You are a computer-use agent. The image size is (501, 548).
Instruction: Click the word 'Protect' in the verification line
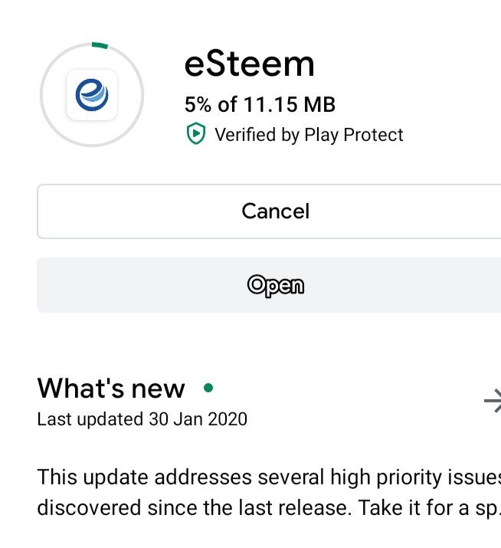pyautogui.click(x=373, y=135)
